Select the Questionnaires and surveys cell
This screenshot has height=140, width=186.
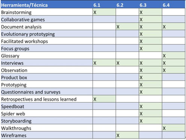click(x=46, y=92)
